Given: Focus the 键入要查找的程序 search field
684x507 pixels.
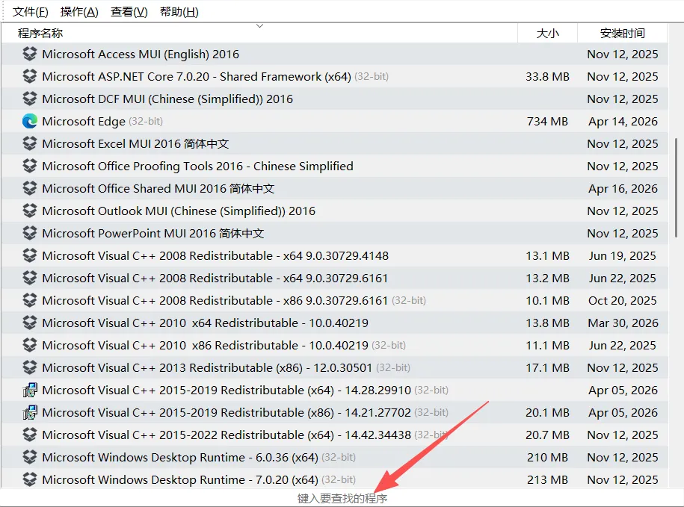Looking at the screenshot, I should pyautogui.click(x=342, y=498).
